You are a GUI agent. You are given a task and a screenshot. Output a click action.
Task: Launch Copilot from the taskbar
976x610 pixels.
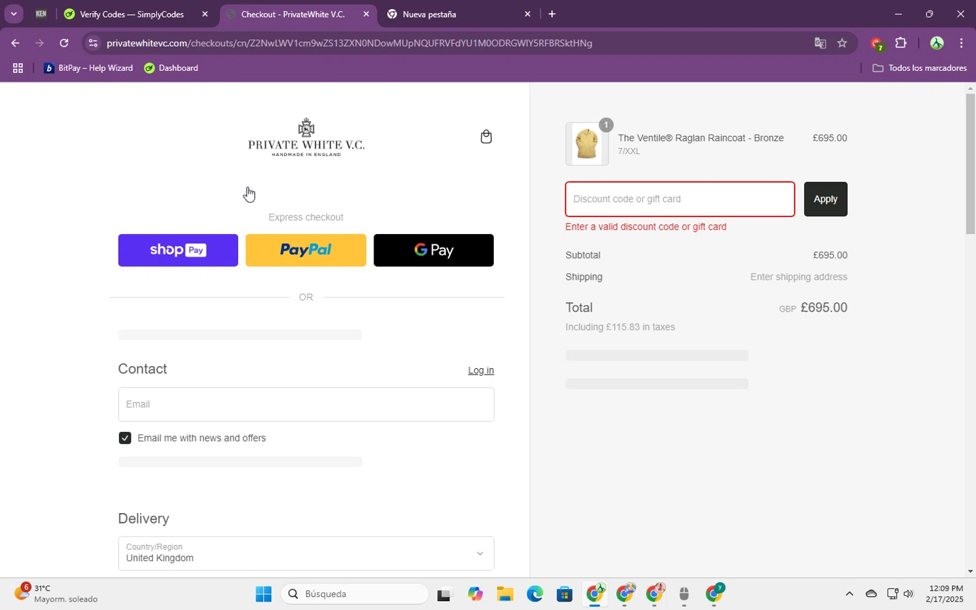coord(475,594)
